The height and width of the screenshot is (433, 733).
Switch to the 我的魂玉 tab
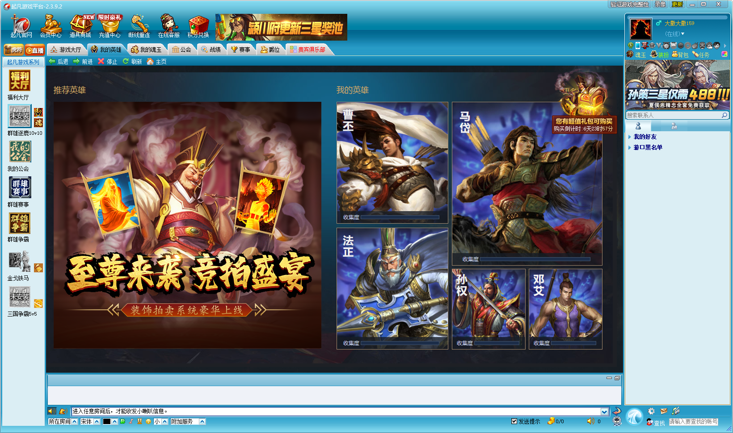coord(147,50)
